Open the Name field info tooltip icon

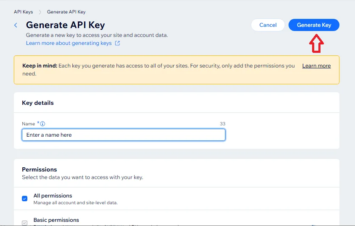42,124
